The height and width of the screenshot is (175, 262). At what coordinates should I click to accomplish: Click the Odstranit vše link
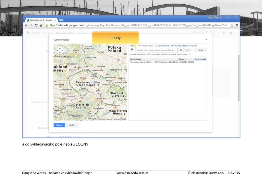(x=200, y=59)
